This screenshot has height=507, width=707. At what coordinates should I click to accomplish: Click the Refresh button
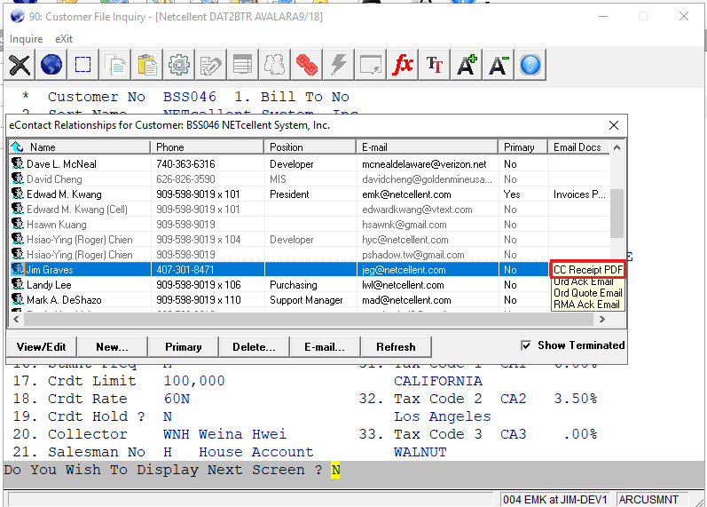pos(396,346)
